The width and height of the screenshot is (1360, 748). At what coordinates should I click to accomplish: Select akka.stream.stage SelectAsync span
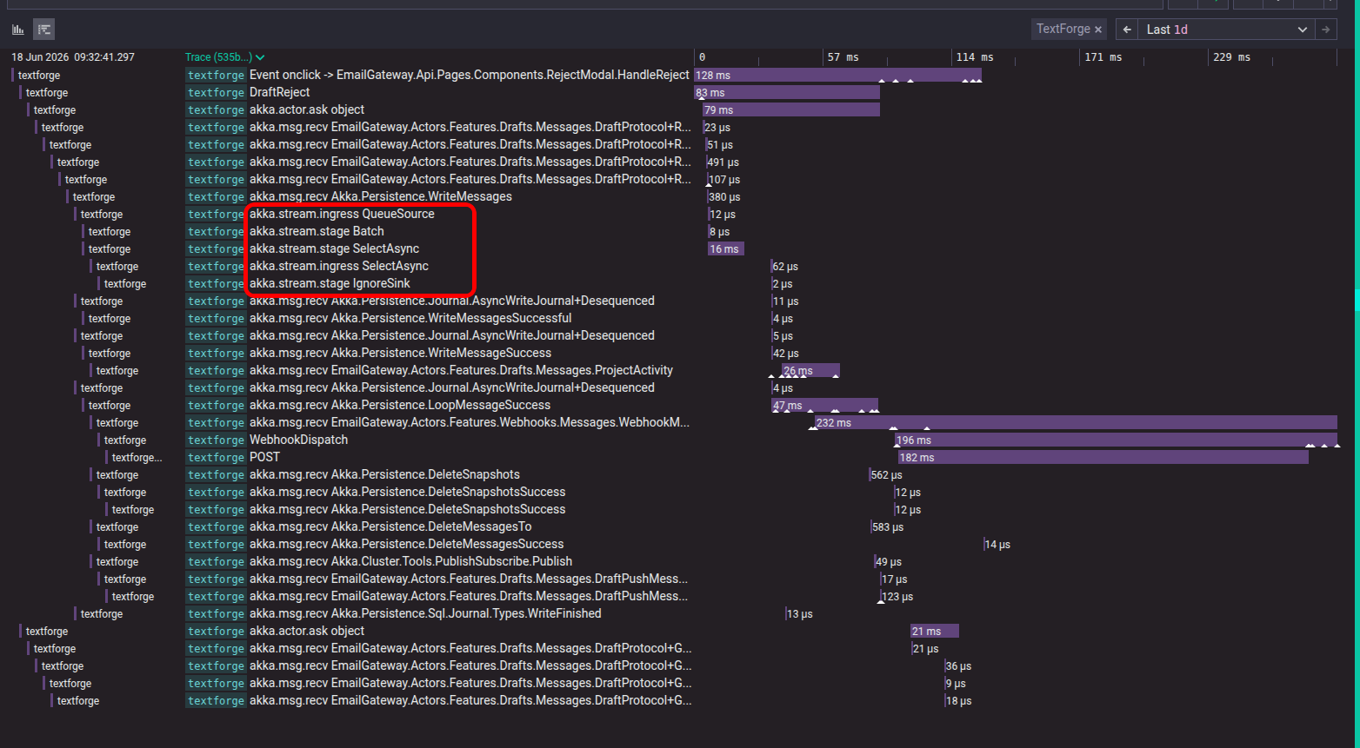point(335,249)
